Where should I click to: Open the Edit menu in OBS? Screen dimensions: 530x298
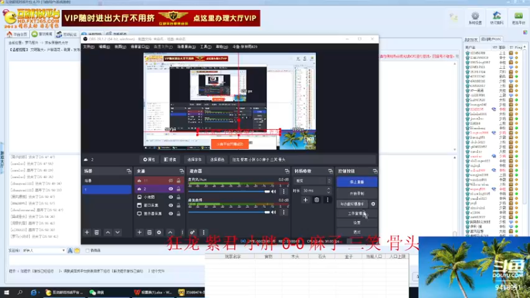pyautogui.click(x=104, y=46)
